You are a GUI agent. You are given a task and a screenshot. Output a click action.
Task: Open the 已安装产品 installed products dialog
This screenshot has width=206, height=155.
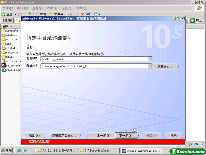coord(64,136)
